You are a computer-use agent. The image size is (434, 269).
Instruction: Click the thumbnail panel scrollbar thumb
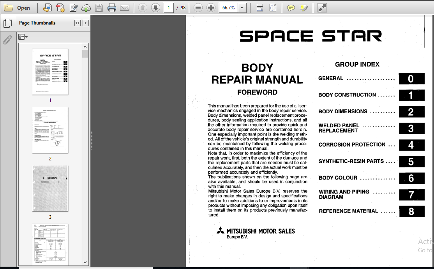pos(85,54)
